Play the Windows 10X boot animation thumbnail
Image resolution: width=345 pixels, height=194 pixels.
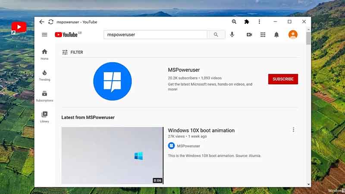tap(112, 155)
